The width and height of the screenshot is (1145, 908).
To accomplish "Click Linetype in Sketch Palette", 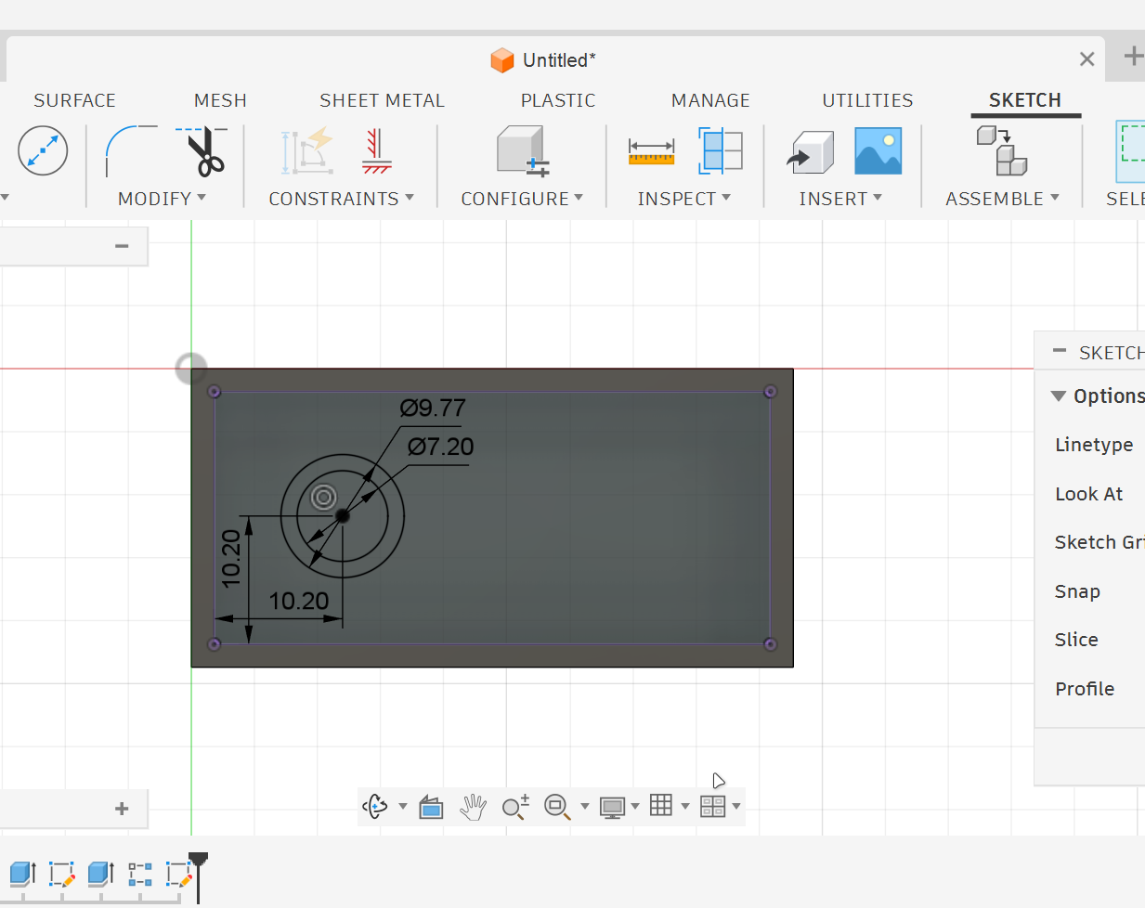I will click(1094, 445).
